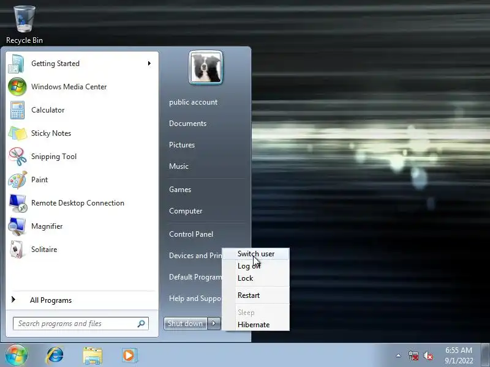Open Help and Support link

tap(195, 298)
